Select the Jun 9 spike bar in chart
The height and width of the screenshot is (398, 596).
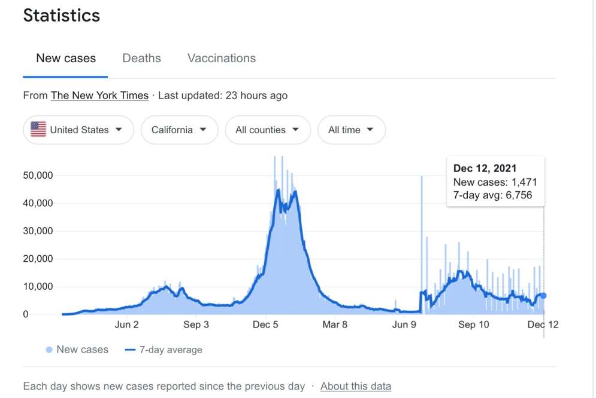(x=422, y=244)
